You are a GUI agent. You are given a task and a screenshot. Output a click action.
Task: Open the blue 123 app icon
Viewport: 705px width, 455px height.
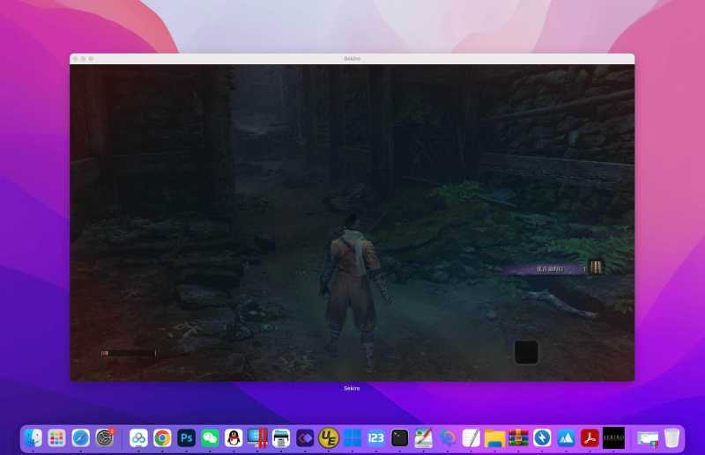(x=376, y=438)
